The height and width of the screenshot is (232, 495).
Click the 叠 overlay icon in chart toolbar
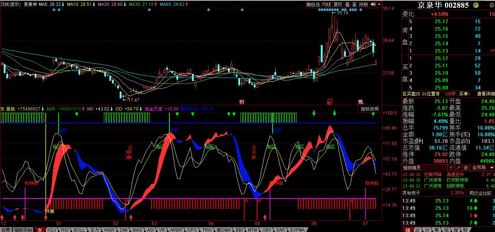(x=347, y=4)
